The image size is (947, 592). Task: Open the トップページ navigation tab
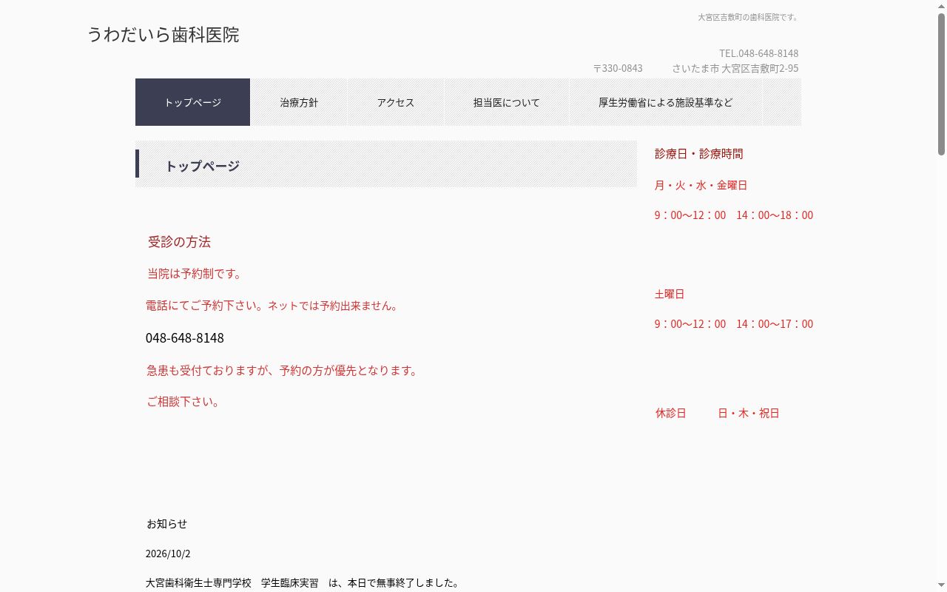pos(192,102)
